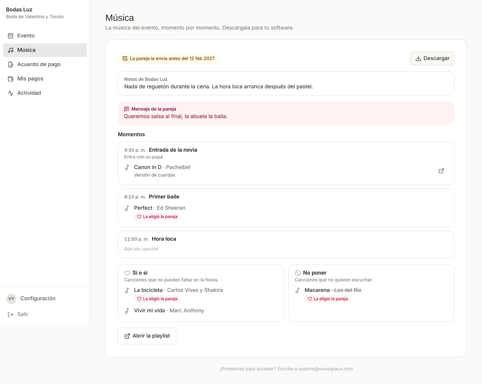
Task: Click the 'Vivir mi vida' song title
Action: point(149,311)
